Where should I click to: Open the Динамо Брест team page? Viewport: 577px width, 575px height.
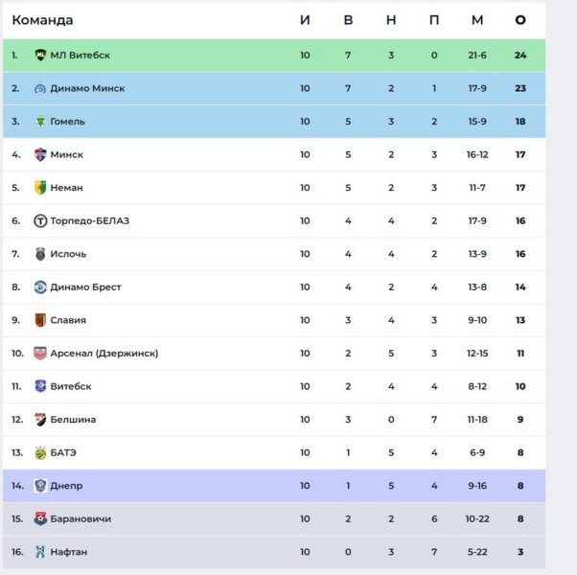pyautogui.click(x=85, y=287)
